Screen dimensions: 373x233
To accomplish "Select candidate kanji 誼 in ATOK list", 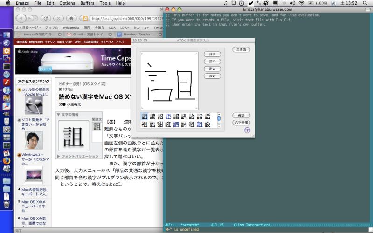I will (152, 116).
